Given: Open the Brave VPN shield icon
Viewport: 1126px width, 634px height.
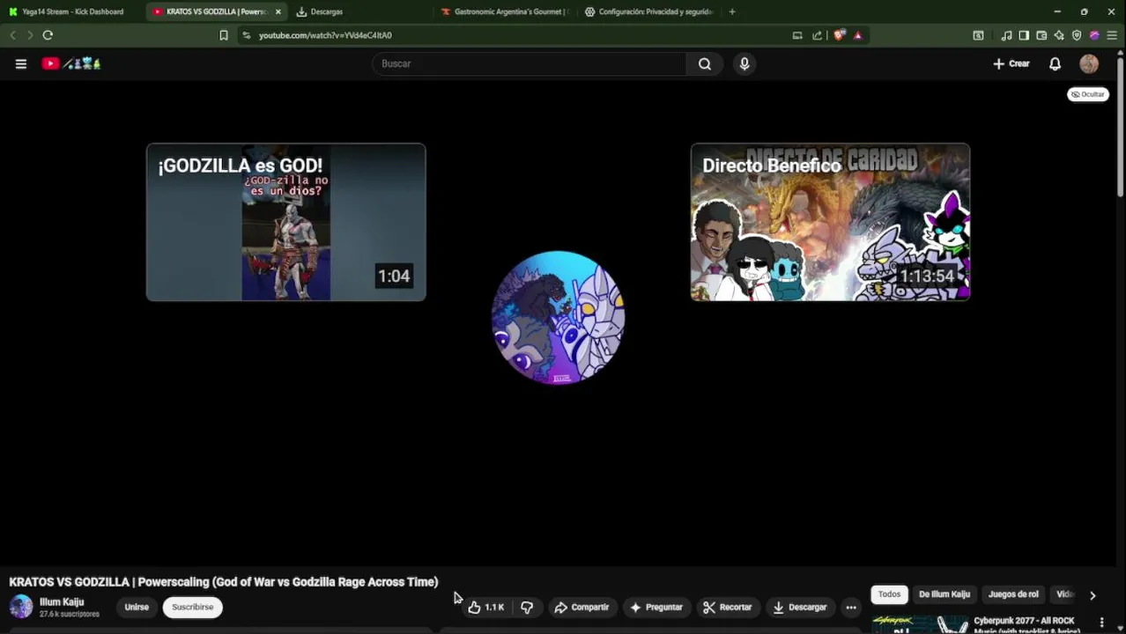Looking at the screenshot, I should [1077, 35].
